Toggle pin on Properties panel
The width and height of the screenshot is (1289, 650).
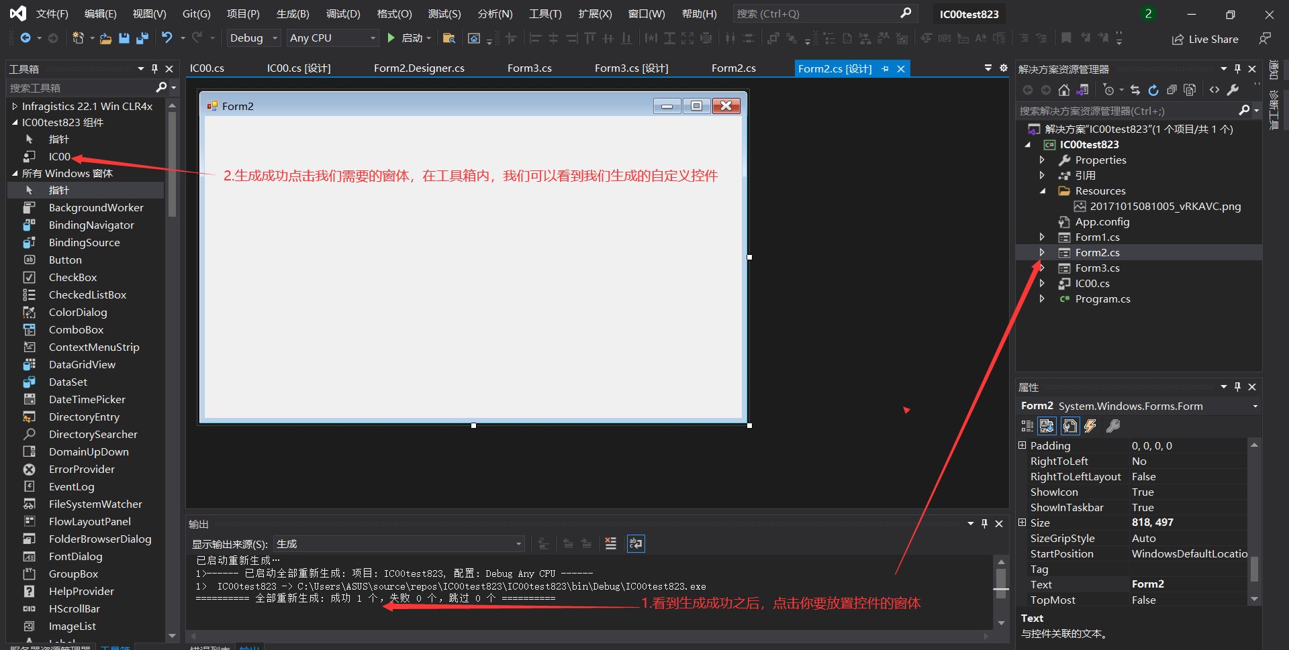[x=1238, y=387]
